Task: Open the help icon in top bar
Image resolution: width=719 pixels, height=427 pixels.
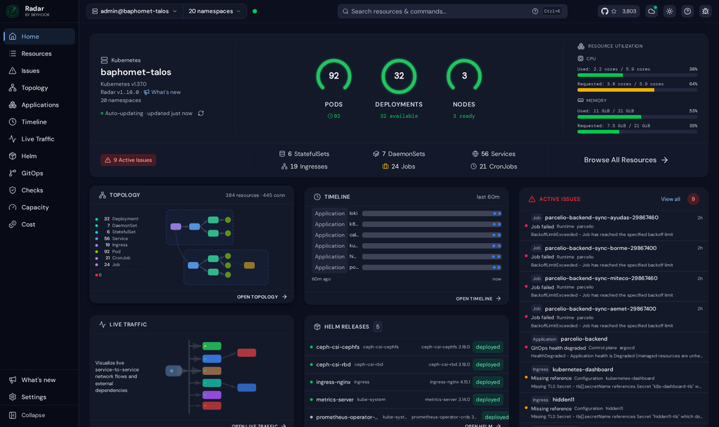Action: 687,11
